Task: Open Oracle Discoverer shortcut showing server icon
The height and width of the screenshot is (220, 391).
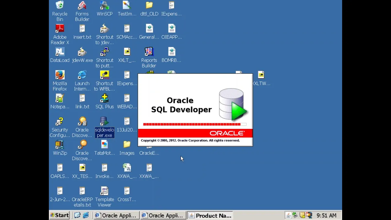Action: [x=82, y=127]
